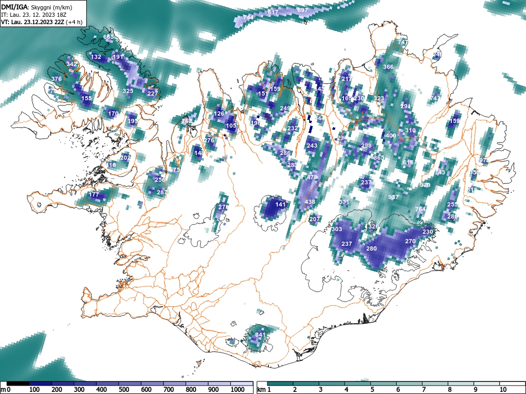Click the 744 visibility value in the north
The height and width of the screenshot is (394, 526).
[249, 17]
